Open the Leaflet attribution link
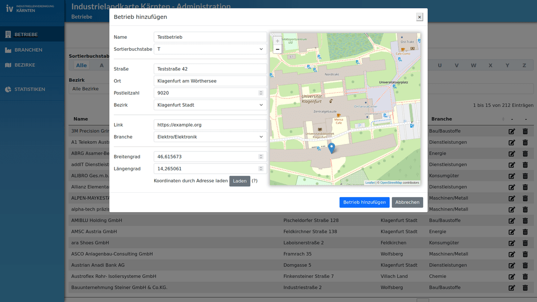 (370, 183)
